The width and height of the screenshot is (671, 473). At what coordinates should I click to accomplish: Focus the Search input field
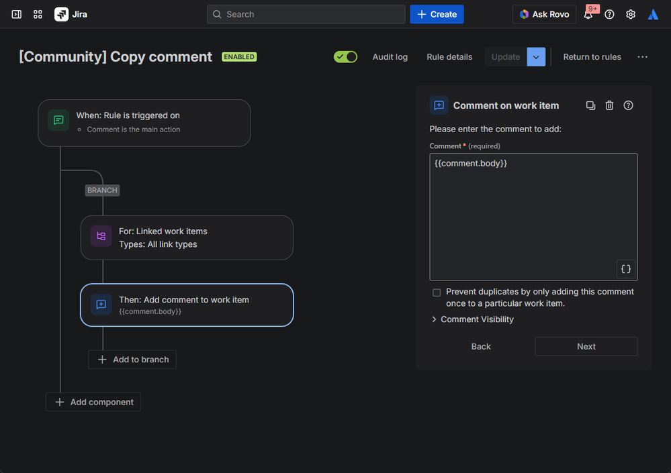(x=306, y=14)
